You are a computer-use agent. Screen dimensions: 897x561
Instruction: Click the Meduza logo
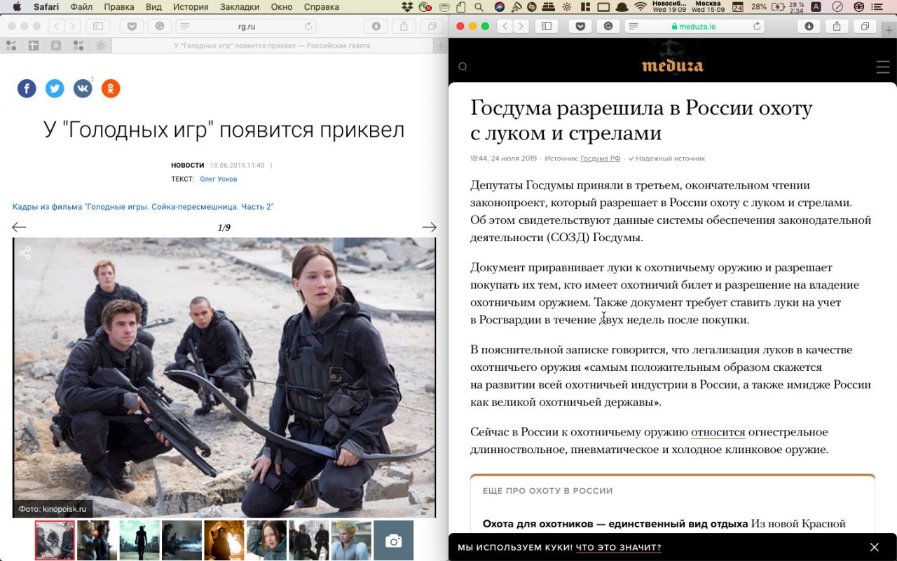(673, 67)
